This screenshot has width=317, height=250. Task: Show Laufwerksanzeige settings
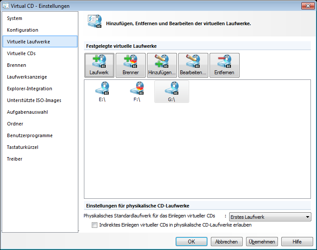[x=40, y=77]
